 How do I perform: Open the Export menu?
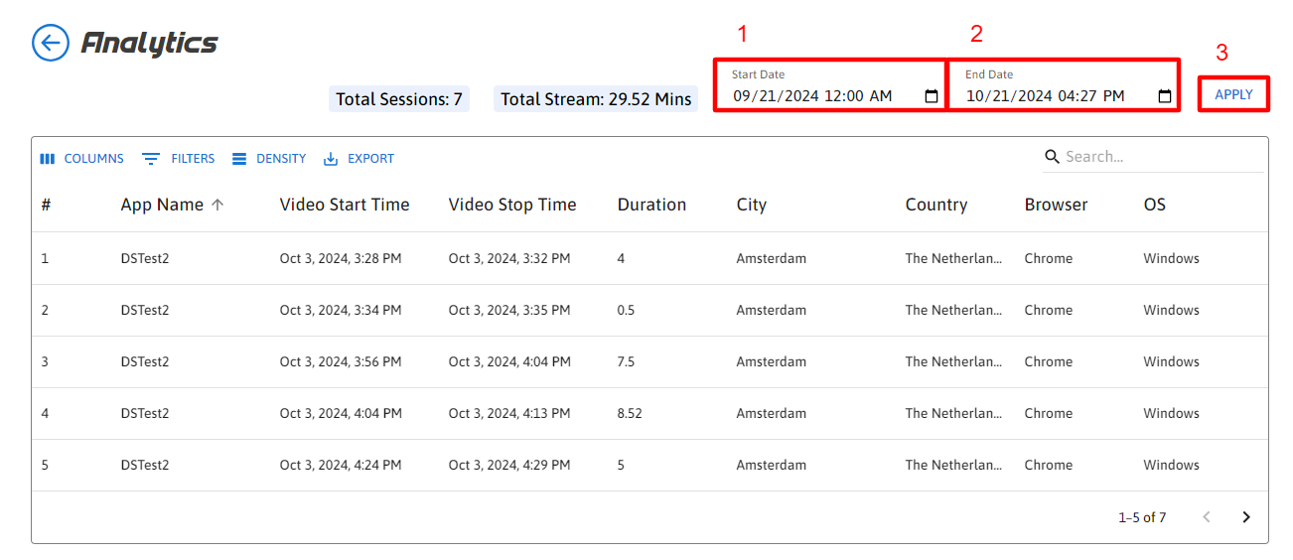[x=359, y=159]
